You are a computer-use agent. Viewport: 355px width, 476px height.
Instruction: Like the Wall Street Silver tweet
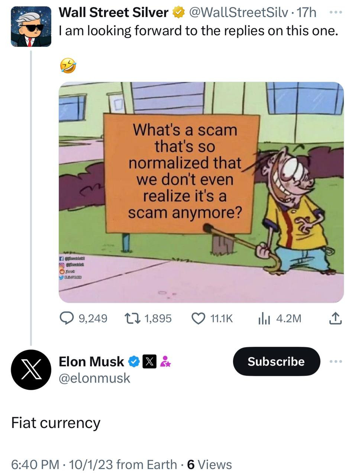[199, 318]
